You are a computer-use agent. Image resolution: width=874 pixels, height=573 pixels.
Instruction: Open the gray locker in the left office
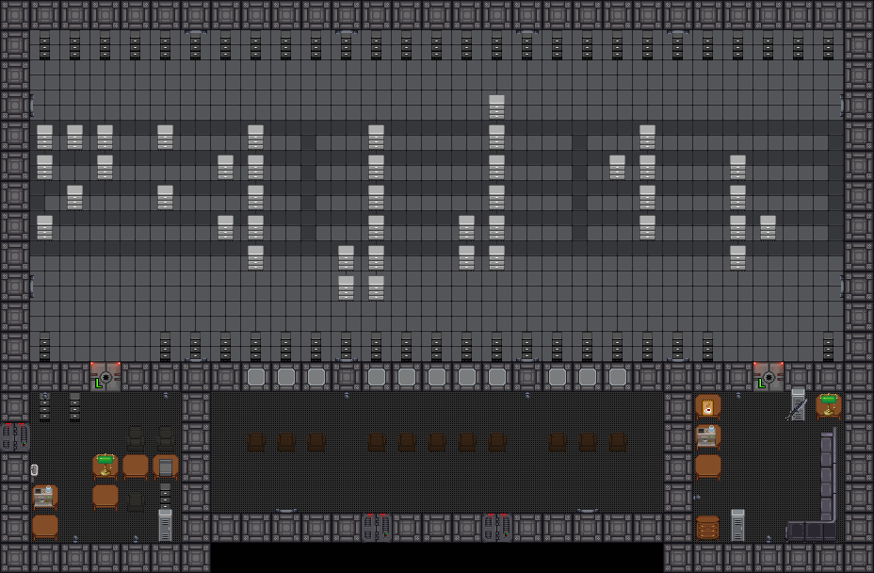pyautogui.click(x=166, y=524)
